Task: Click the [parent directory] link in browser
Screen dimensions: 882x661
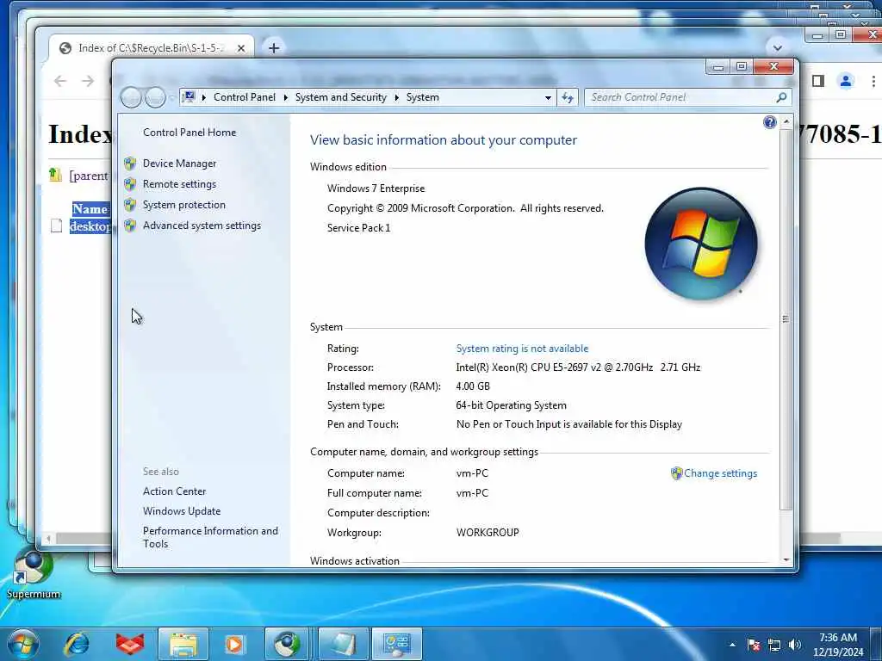Action: 89,176
